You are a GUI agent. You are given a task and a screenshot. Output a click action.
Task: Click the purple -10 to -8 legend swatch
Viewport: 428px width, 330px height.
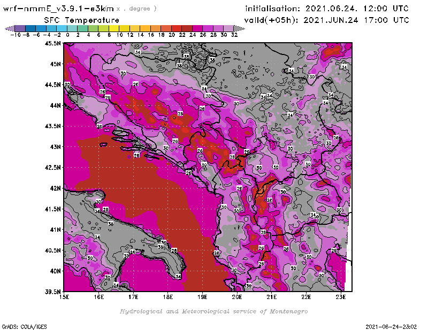pos(20,28)
